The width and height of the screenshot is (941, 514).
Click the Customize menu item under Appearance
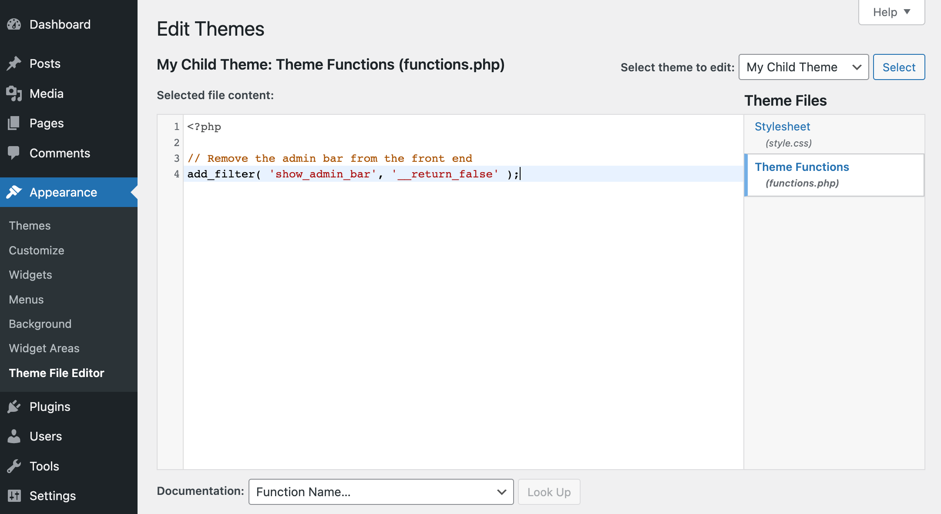tap(37, 250)
